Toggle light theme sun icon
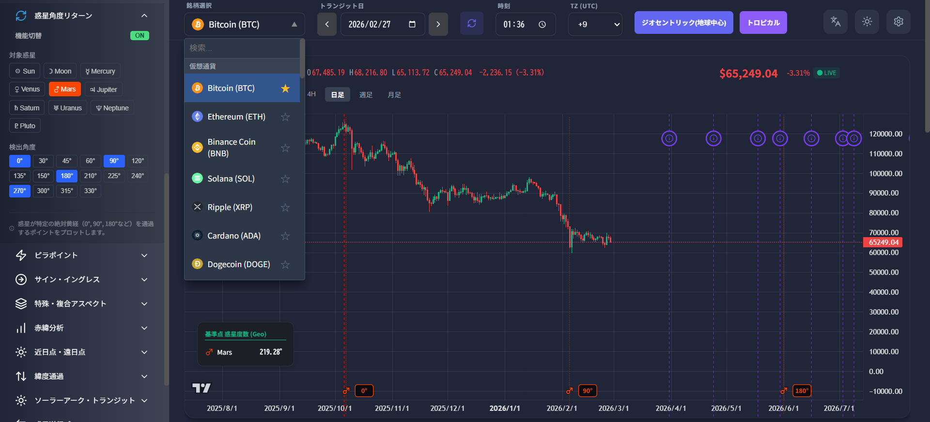This screenshot has height=422, width=930. coord(867,22)
